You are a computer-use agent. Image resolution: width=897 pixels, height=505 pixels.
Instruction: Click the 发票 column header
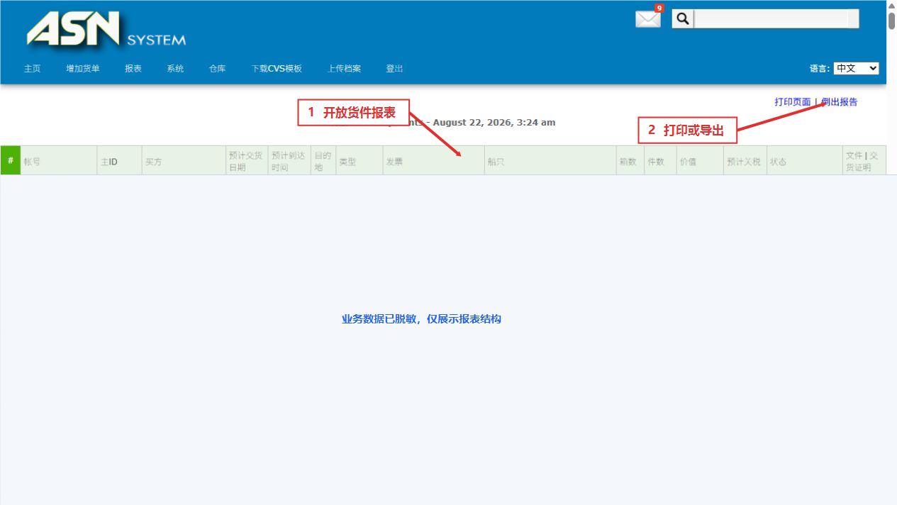tap(434, 161)
